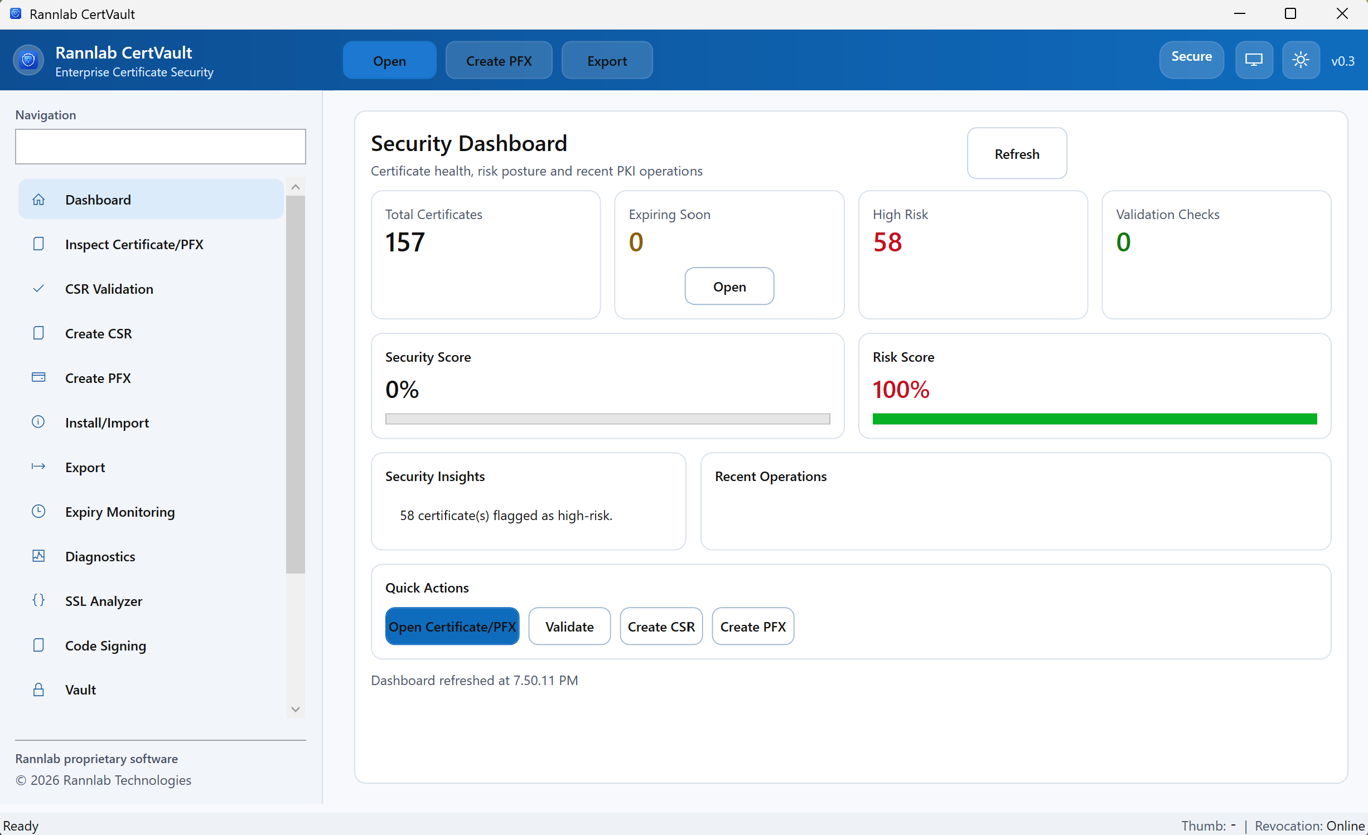Open the Dashboard navigation item
The width and height of the screenshot is (1368, 835).
151,200
